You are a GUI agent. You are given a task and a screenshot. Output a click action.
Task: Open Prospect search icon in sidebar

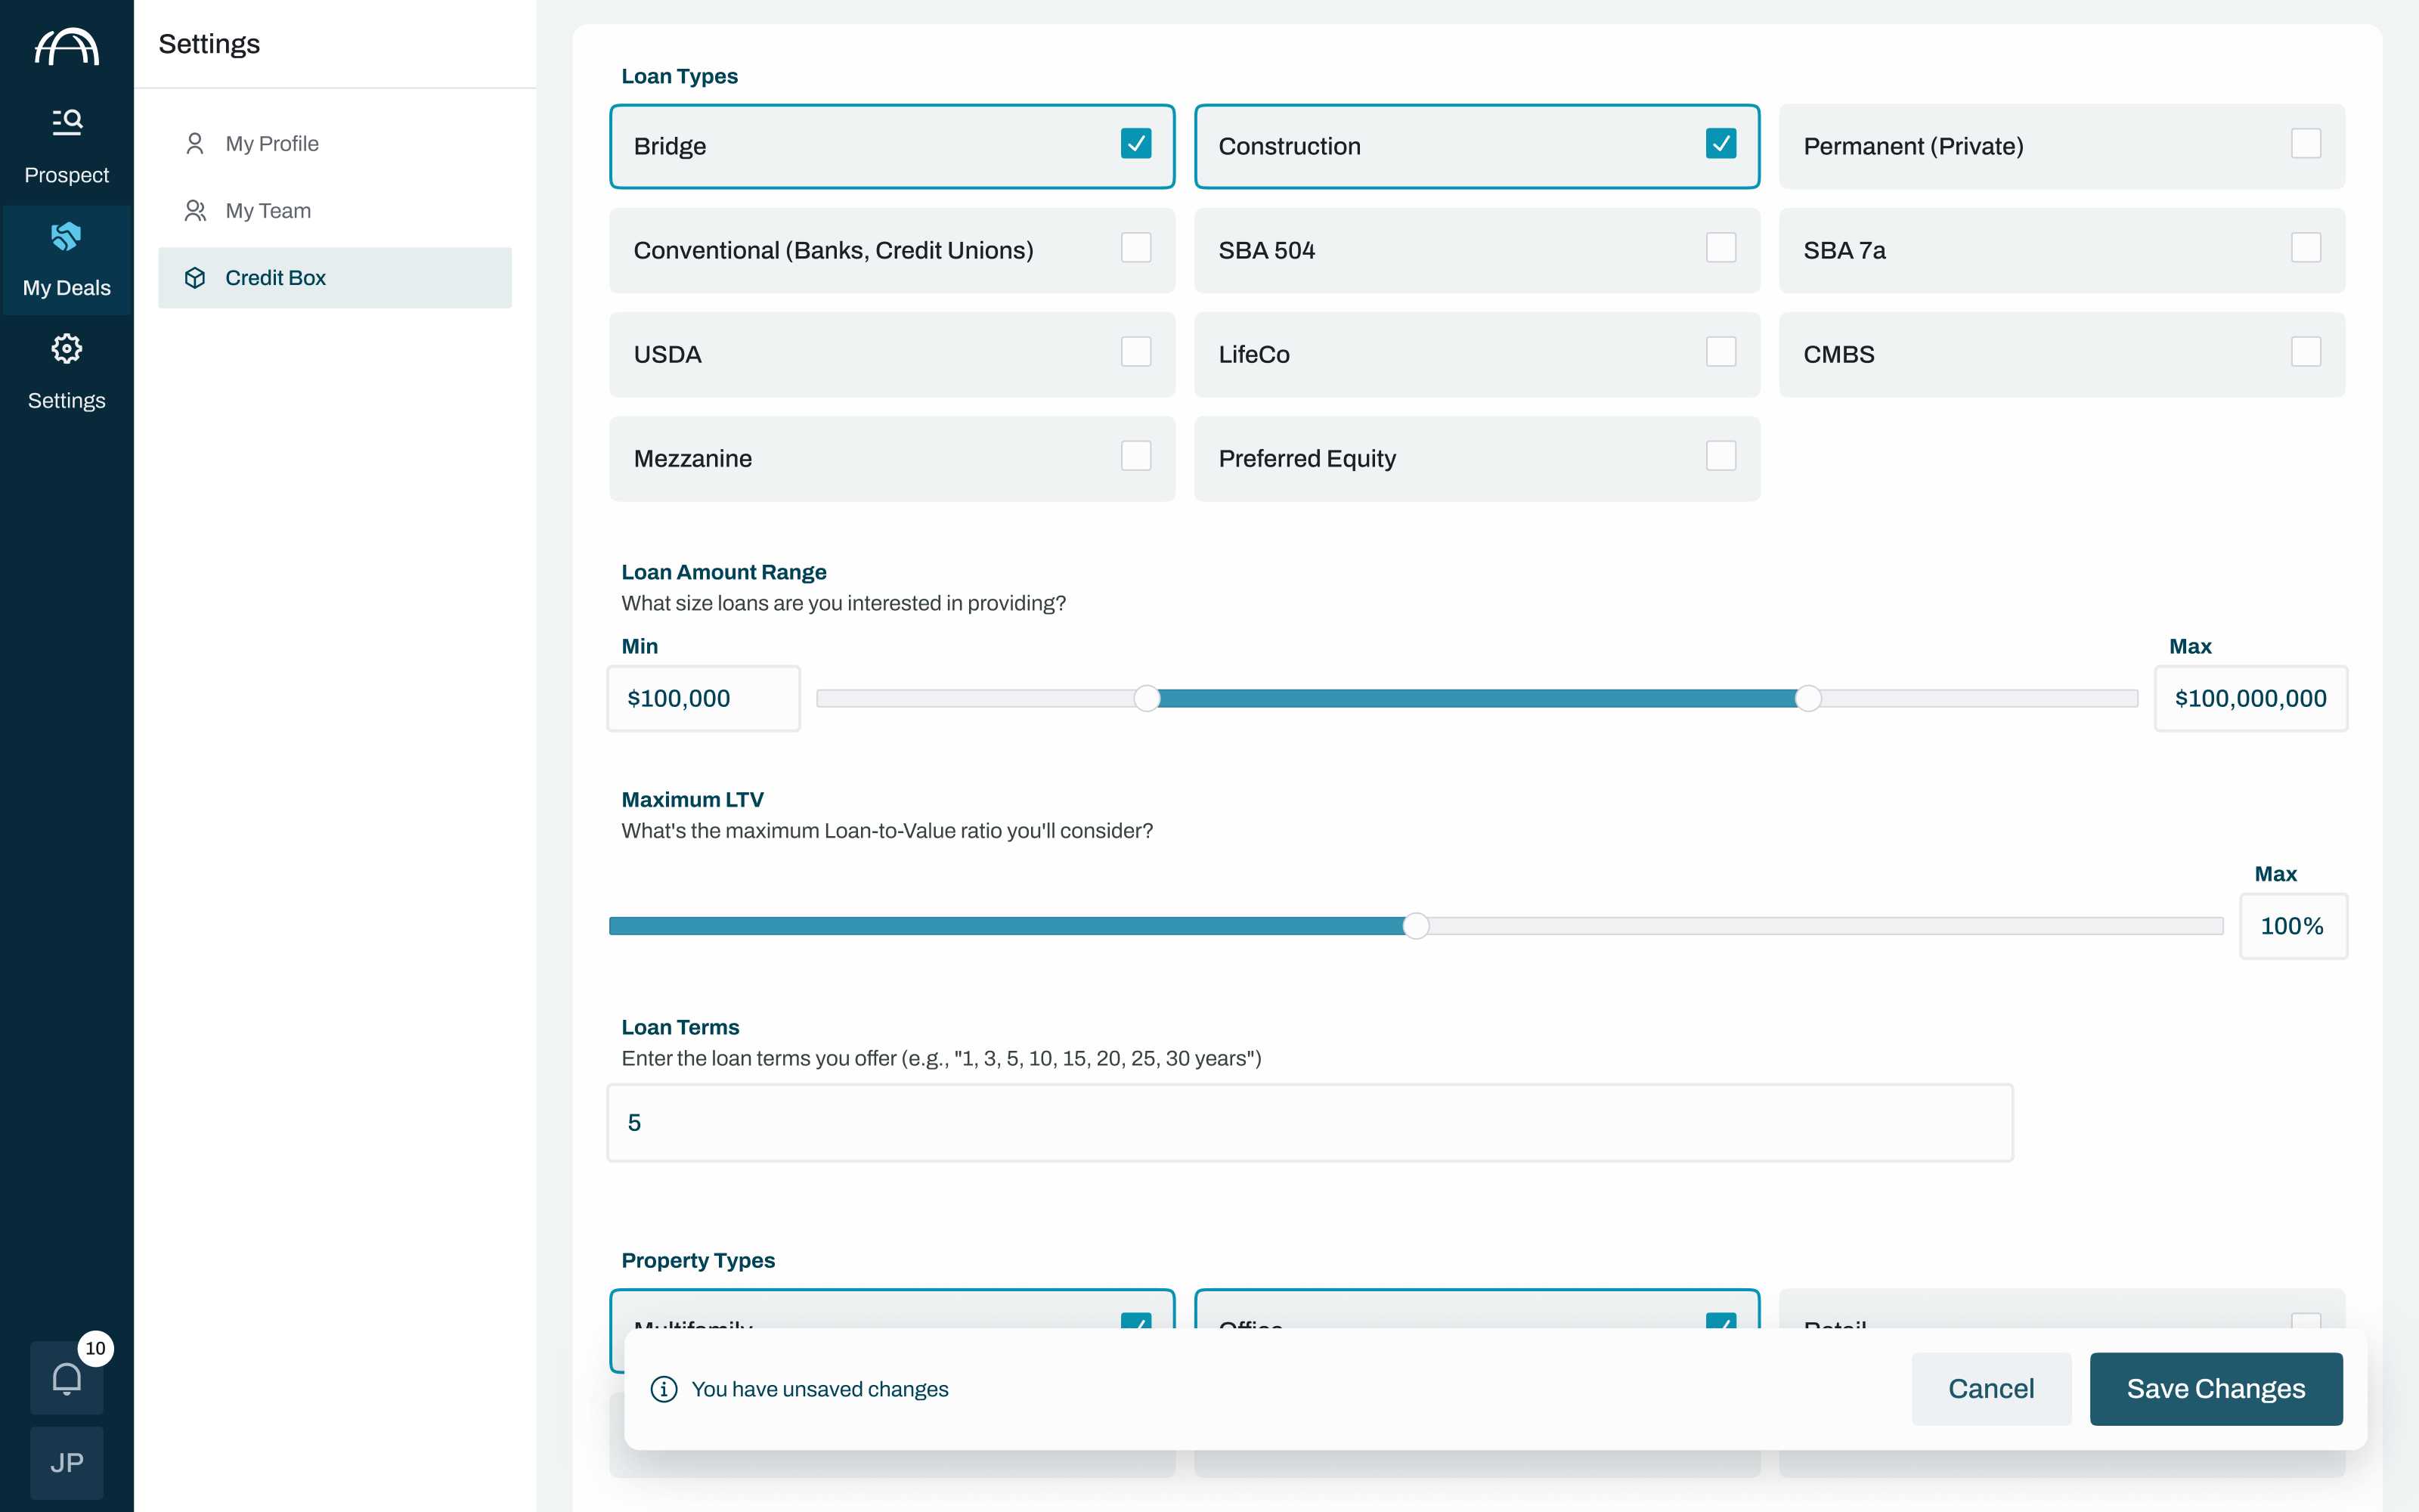pos(66,122)
